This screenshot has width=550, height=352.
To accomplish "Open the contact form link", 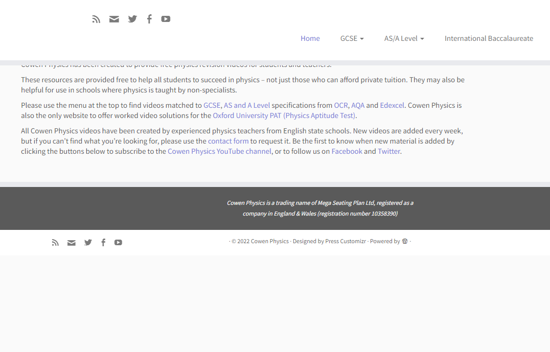I will (228, 142).
